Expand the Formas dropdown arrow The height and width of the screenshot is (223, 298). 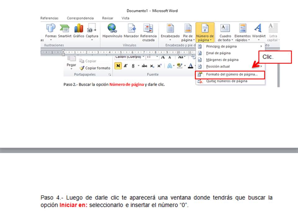pos(51,40)
